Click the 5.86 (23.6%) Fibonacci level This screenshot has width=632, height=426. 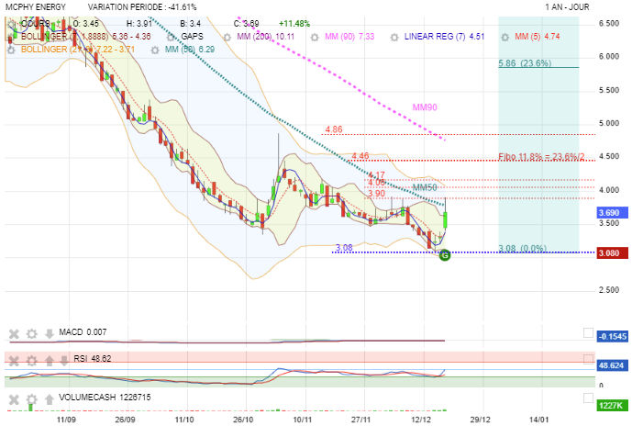525,63
